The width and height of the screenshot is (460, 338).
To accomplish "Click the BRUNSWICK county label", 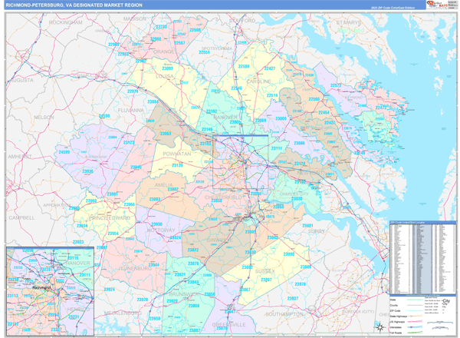I will [x=184, y=294].
